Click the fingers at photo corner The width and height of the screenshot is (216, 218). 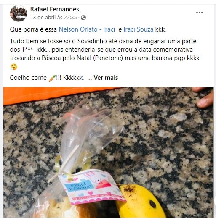pos(205,97)
